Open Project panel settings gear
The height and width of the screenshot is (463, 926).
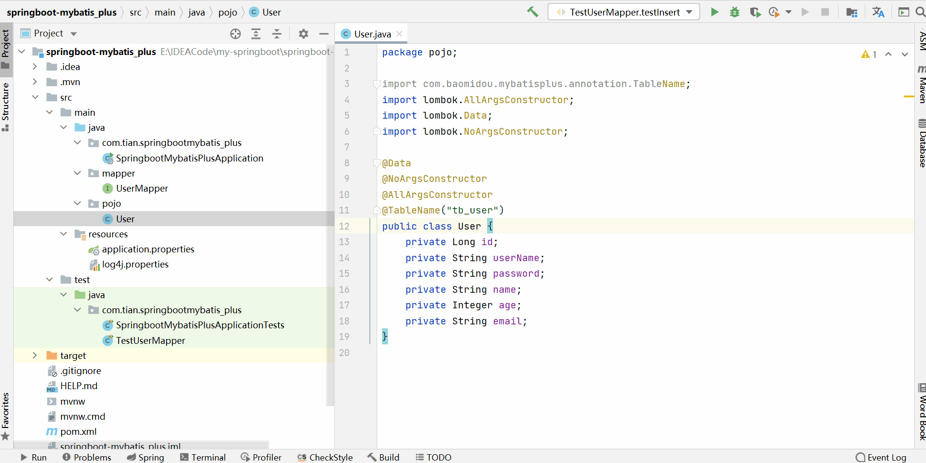[303, 34]
